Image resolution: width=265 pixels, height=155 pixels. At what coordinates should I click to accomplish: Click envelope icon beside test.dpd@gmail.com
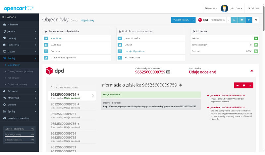[x=120, y=51]
